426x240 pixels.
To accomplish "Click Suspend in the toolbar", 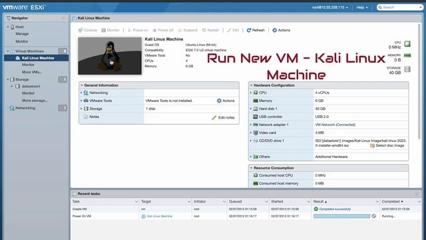I will pyautogui.click(x=188, y=30).
